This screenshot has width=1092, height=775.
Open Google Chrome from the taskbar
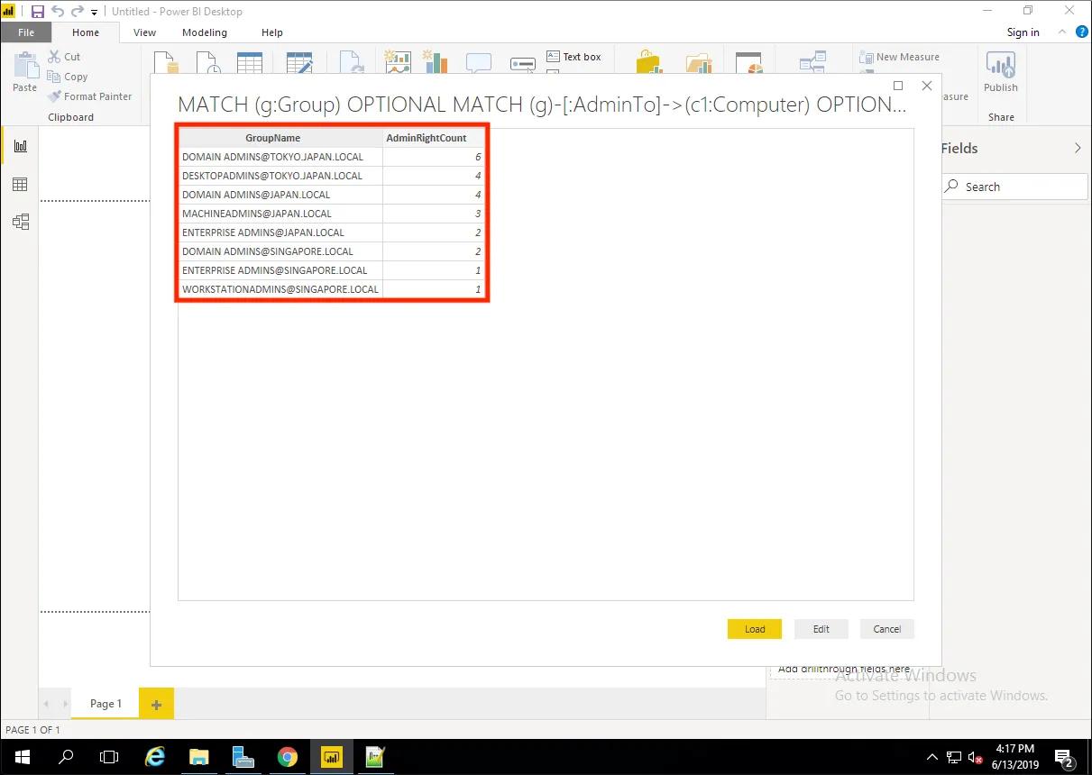(287, 757)
